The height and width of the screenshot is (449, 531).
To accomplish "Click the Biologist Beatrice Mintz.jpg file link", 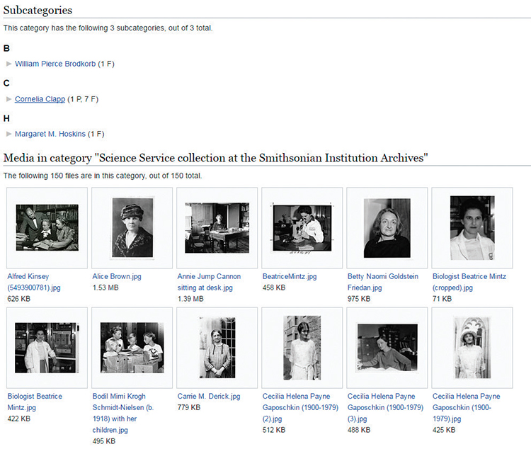I will [x=35, y=402].
